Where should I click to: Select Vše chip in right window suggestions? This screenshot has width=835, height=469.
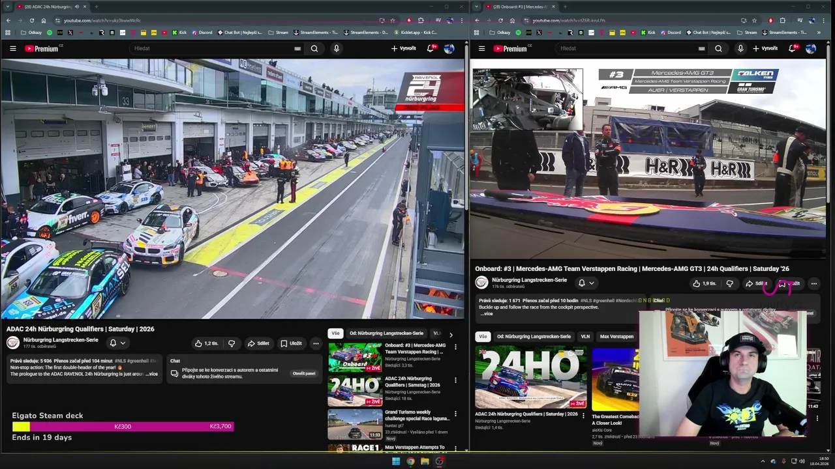(483, 337)
